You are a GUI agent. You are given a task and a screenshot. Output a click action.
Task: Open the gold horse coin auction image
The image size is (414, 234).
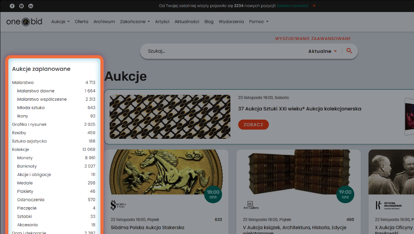click(166, 172)
